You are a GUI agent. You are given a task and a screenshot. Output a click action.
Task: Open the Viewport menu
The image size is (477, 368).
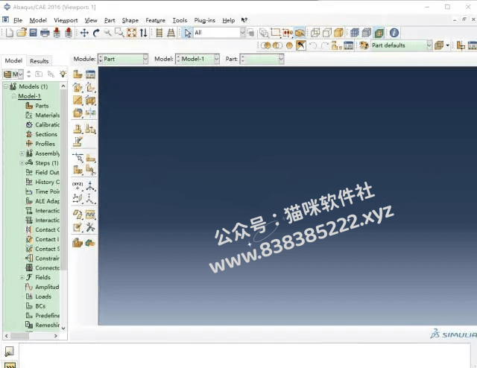[66, 20]
